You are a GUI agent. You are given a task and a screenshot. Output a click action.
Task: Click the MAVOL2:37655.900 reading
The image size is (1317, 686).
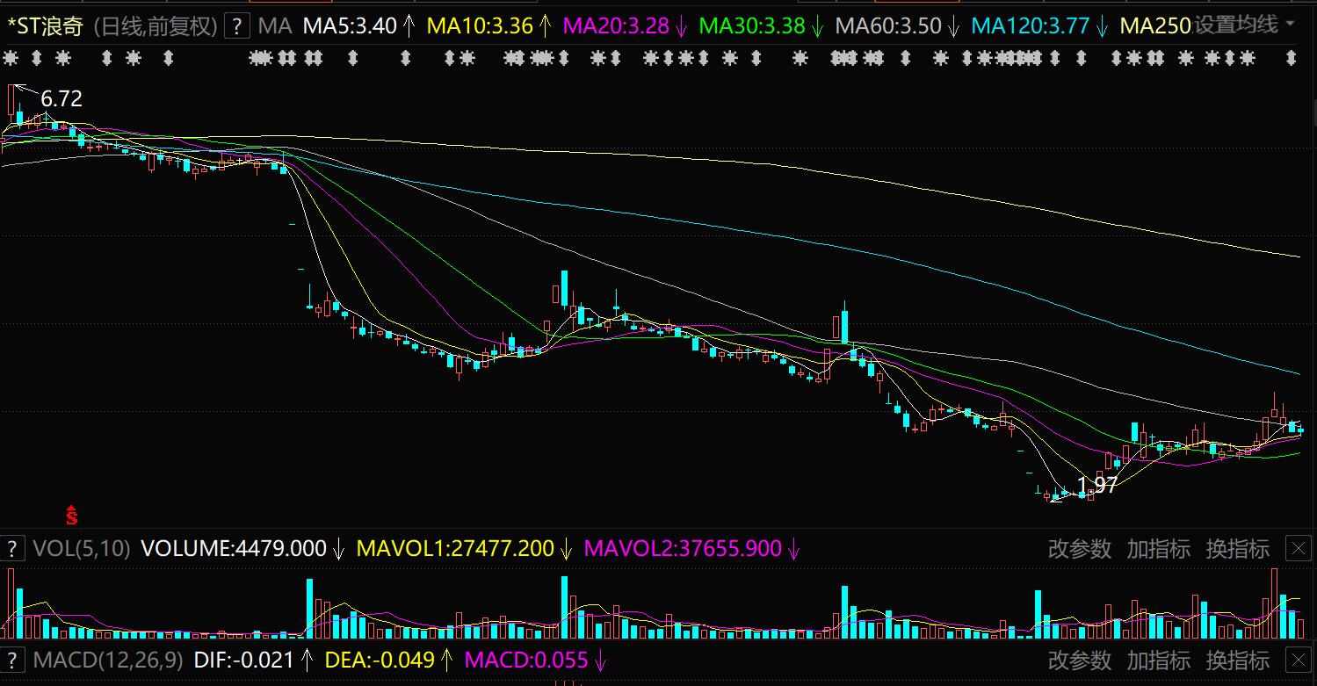tap(683, 549)
